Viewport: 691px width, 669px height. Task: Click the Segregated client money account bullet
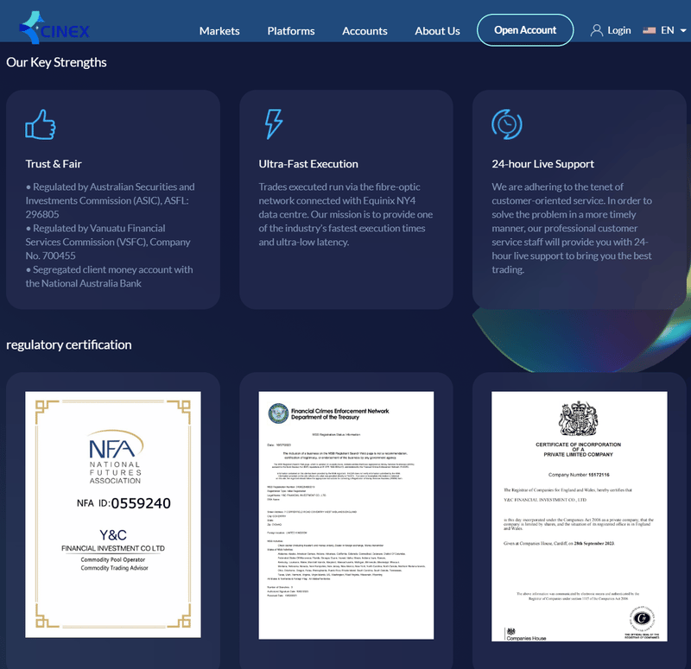coord(110,276)
